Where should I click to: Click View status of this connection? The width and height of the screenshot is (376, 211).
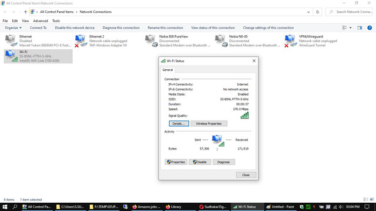(213, 28)
